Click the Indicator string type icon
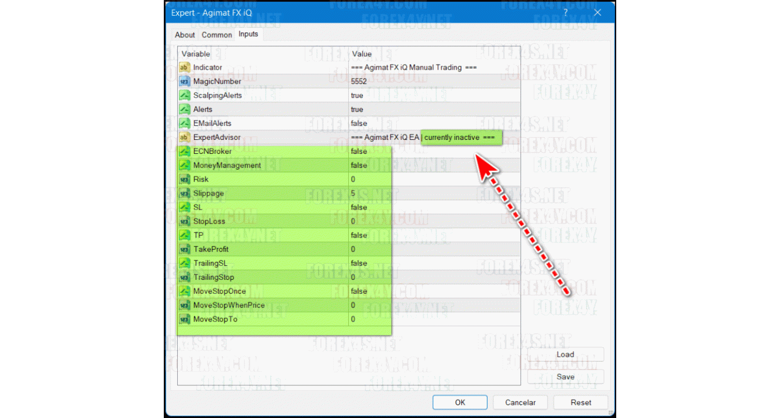The height and width of the screenshot is (418, 780). [184, 67]
